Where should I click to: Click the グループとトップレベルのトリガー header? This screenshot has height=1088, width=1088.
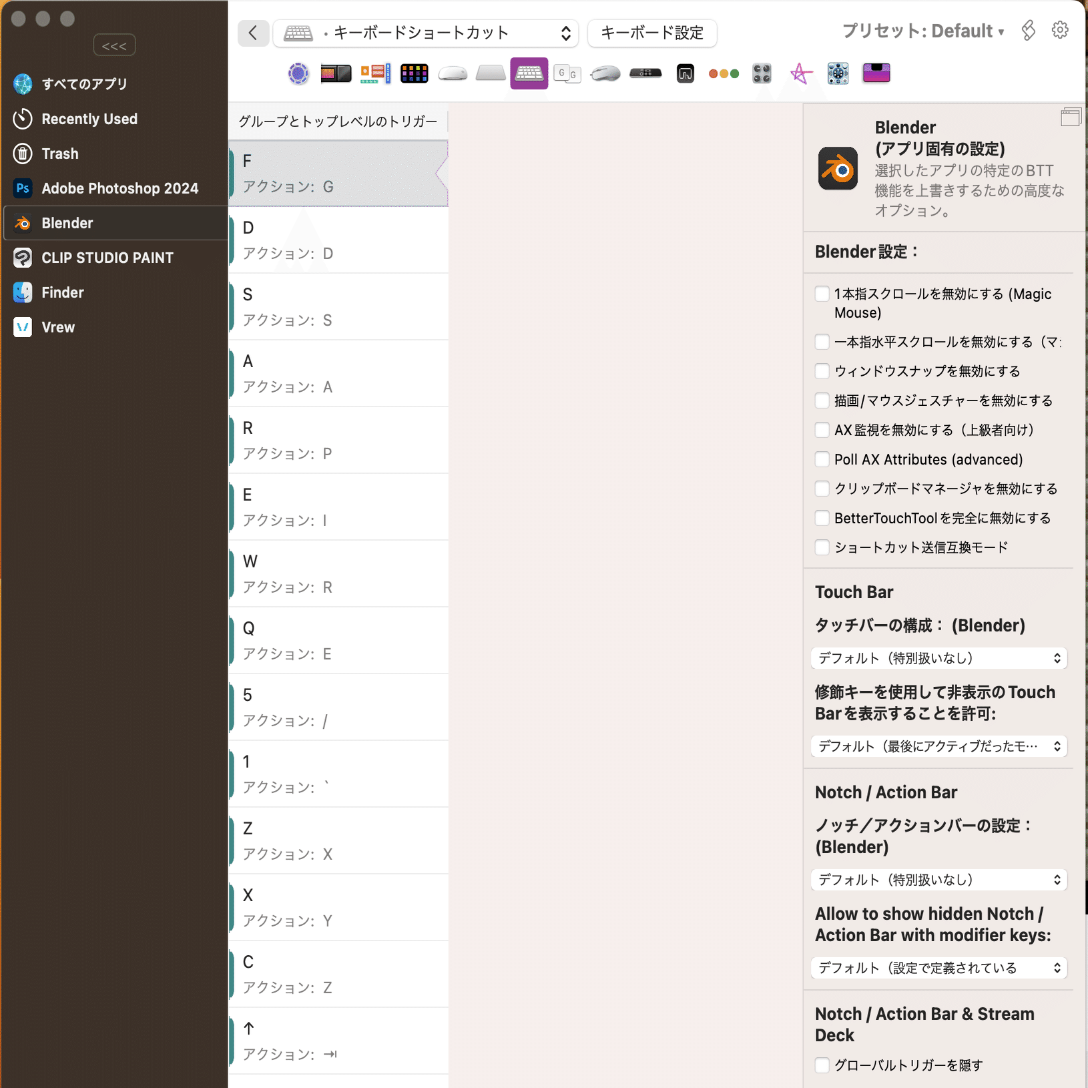coord(338,121)
